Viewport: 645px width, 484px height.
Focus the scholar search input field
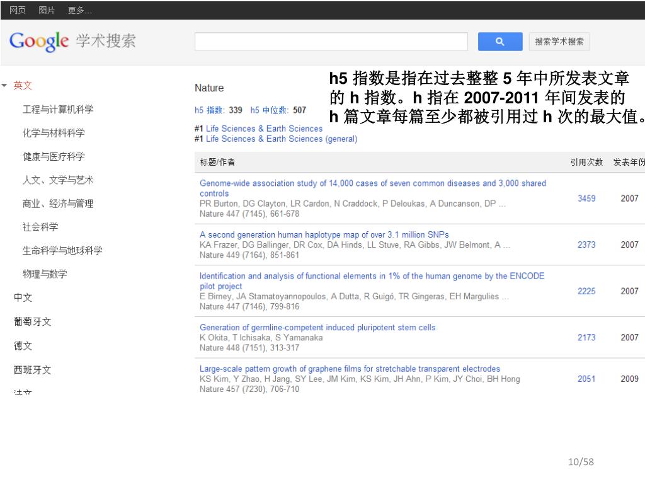click(x=331, y=42)
